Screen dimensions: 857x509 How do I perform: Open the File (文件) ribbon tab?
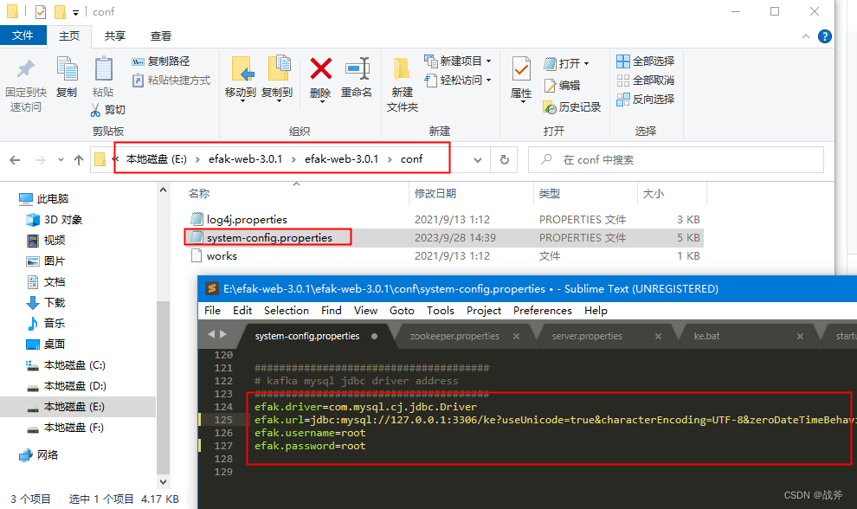[23, 35]
